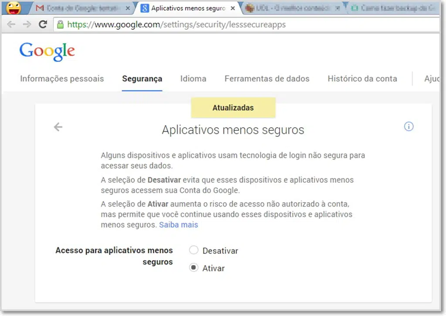Screen dimensions: 446x316
Task: Switch to the third blurred browser tab
Action: pos(293,8)
